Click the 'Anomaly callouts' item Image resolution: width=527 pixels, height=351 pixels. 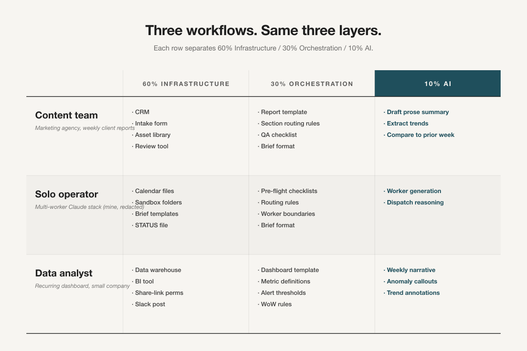411,281
